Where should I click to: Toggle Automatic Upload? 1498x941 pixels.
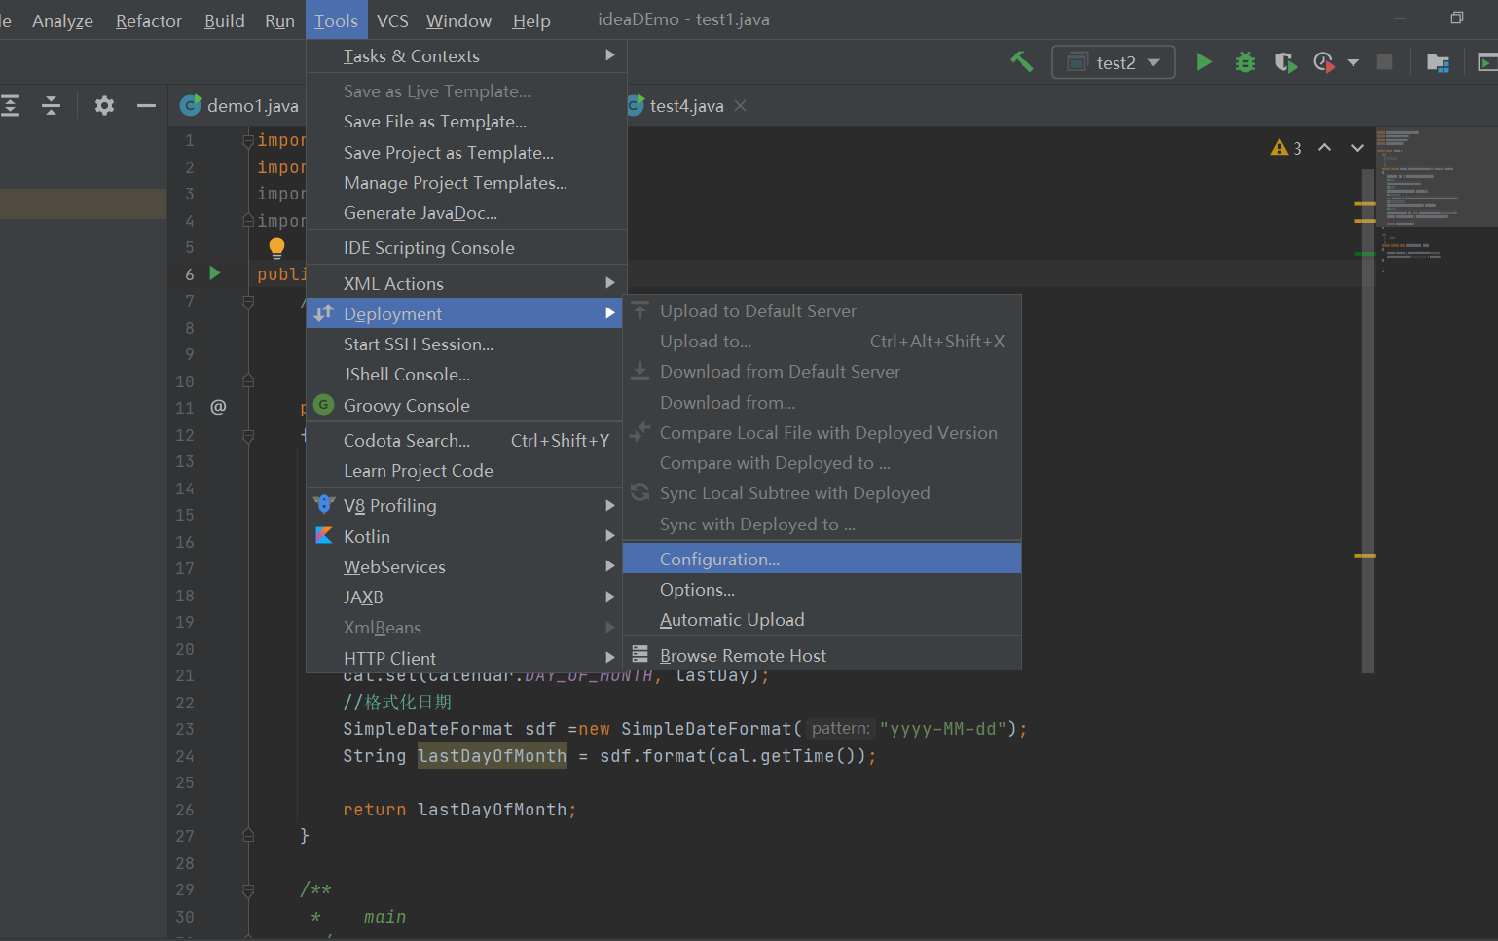coord(822,620)
